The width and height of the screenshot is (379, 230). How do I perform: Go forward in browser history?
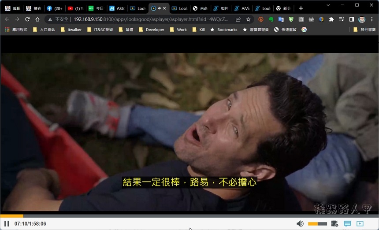[17, 19]
